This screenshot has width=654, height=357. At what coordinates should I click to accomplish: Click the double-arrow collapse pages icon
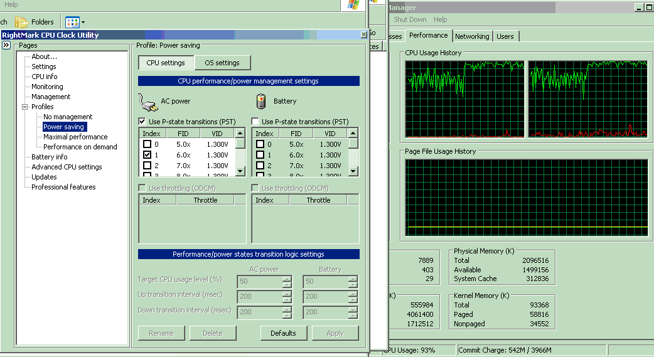(x=6, y=46)
